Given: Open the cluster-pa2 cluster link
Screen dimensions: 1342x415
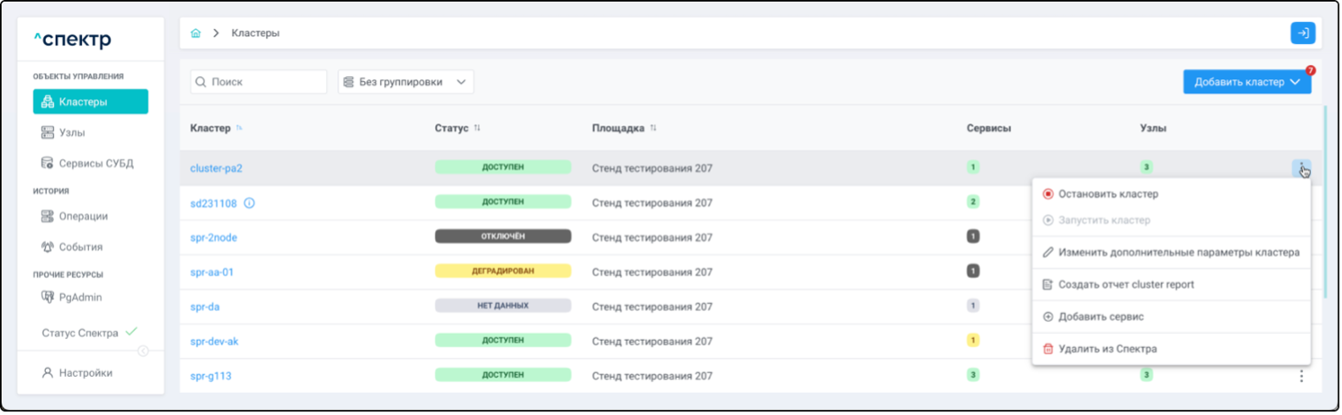Looking at the screenshot, I should 216,168.
